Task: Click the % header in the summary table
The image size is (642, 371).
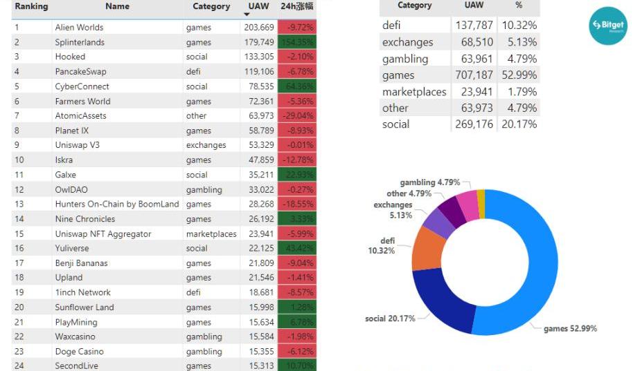Action: coord(519,6)
